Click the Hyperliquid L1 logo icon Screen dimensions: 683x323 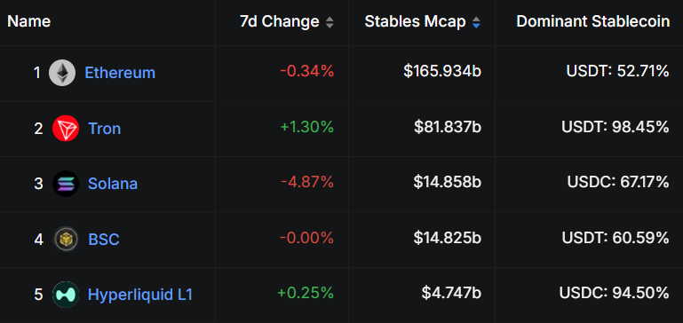pos(66,295)
